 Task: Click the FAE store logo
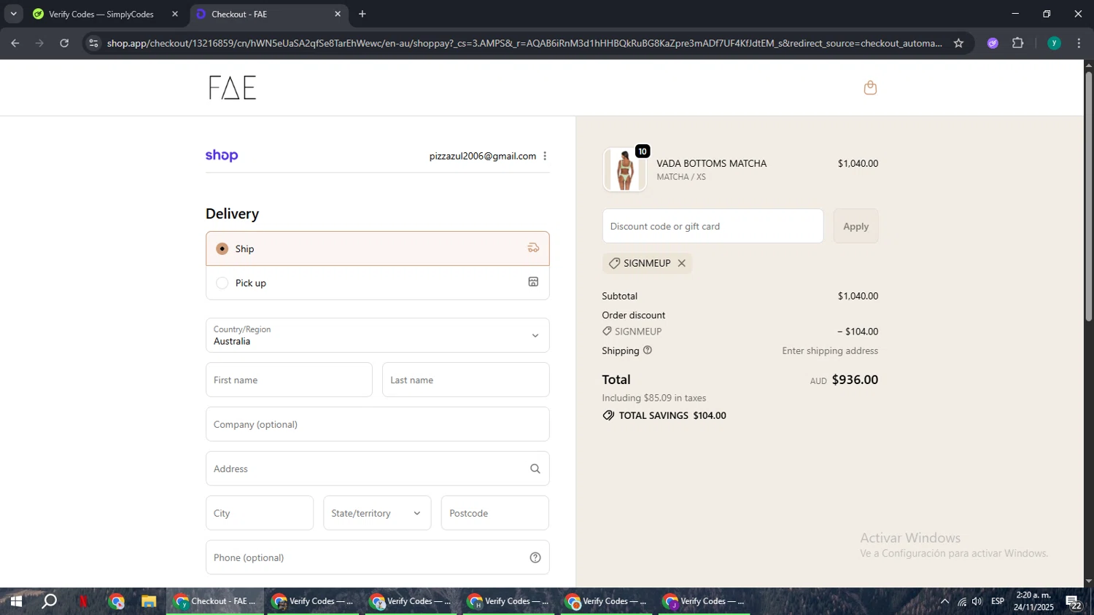232,87
